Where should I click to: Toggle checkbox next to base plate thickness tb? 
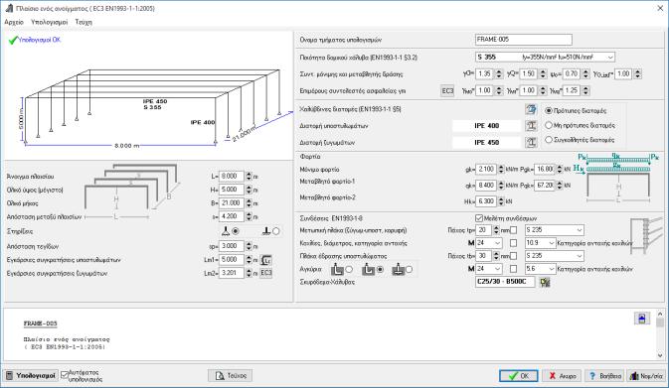coord(514,256)
